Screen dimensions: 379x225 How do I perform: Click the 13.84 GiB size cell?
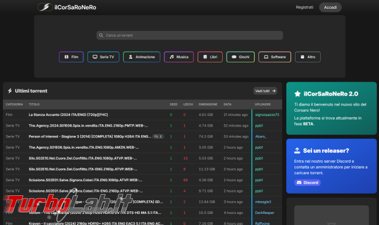(x=206, y=202)
